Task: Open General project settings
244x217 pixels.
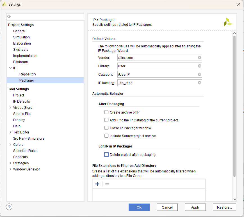Action: pos(19,31)
